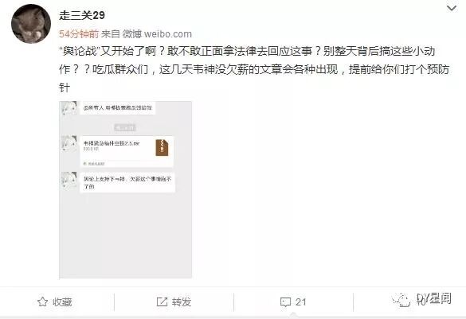Click the DV星闻 watermark text
466x319 pixels.
pyautogui.click(x=434, y=298)
